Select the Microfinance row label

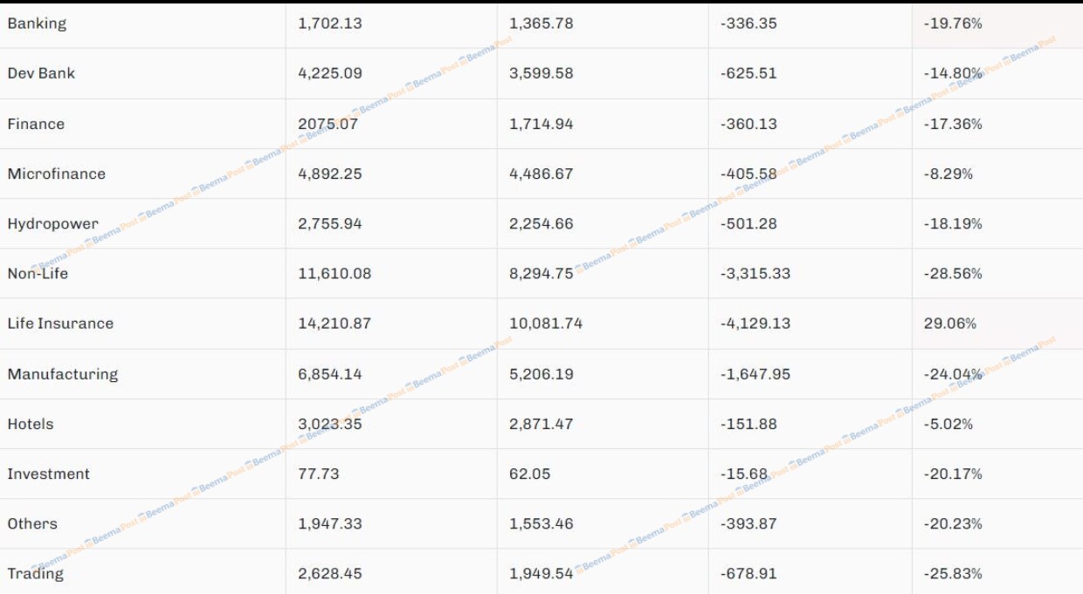56,174
